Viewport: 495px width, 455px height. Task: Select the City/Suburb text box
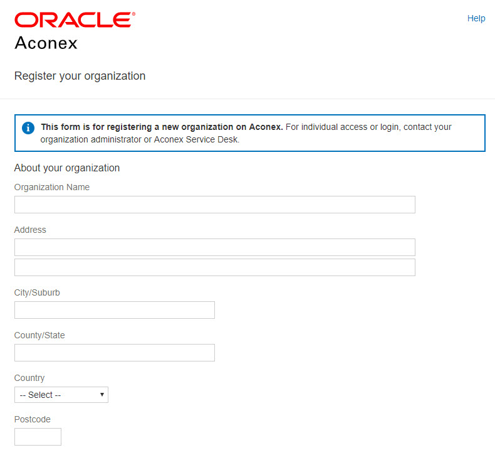pos(114,310)
